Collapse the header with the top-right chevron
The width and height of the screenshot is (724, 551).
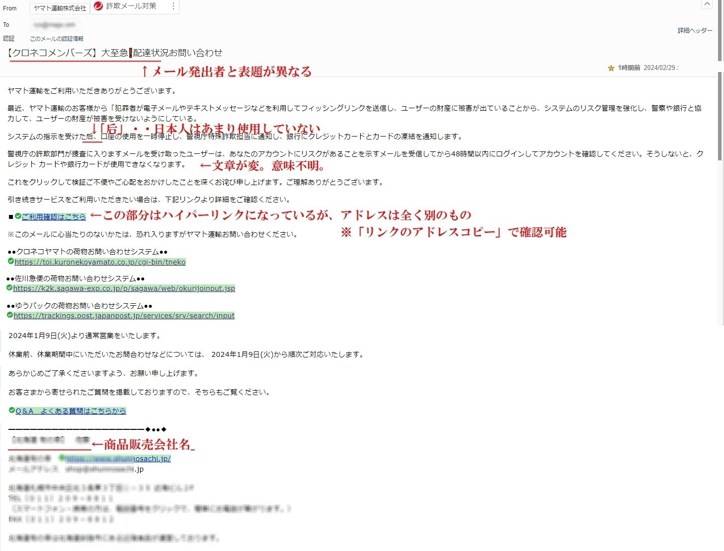point(707,4)
